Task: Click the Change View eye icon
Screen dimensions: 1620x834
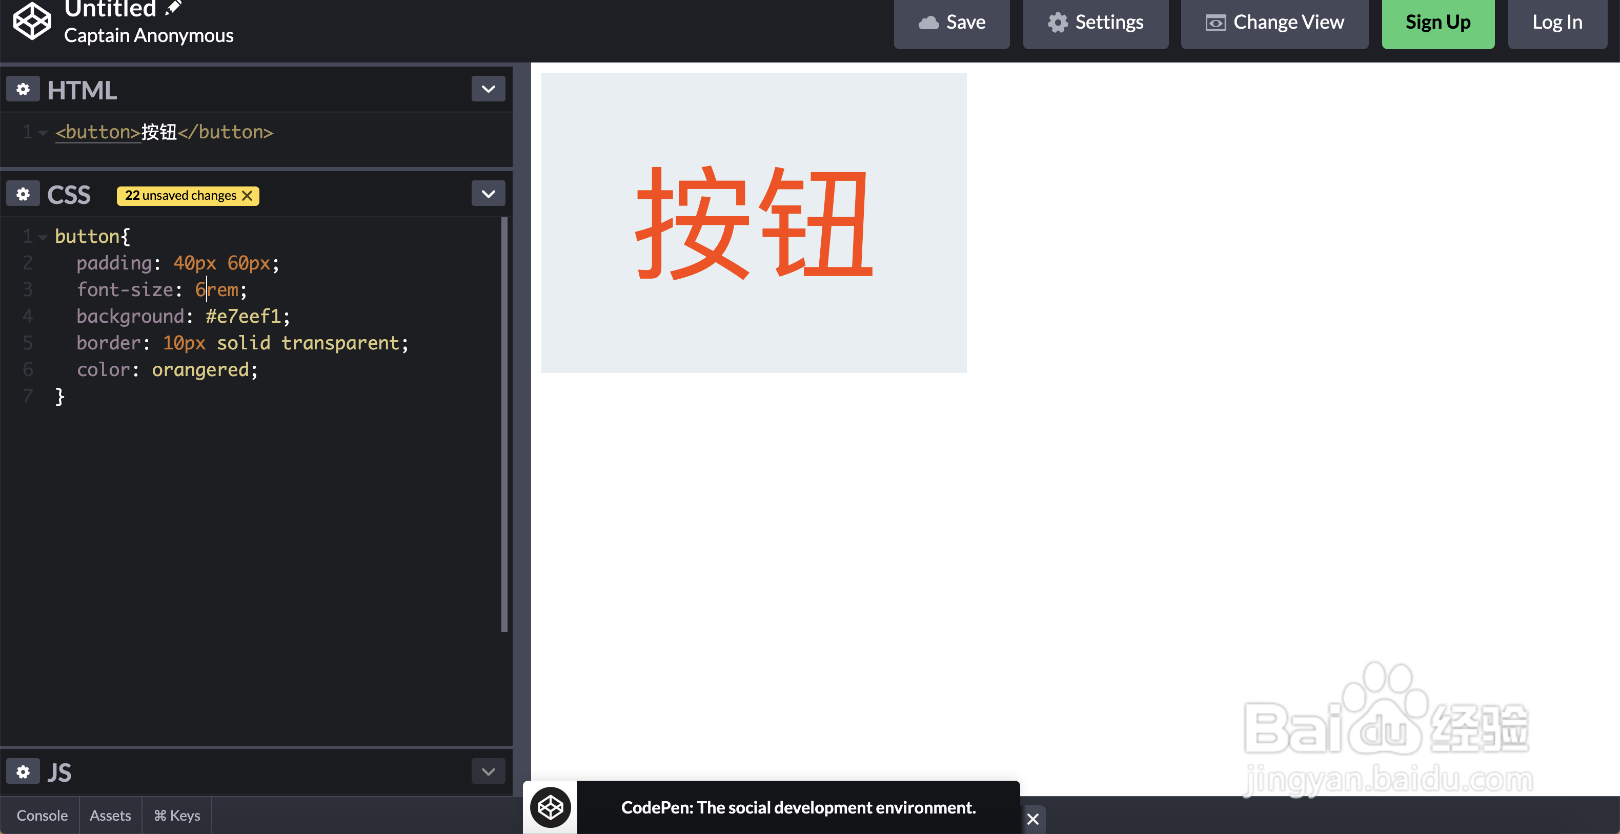Action: tap(1215, 22)
